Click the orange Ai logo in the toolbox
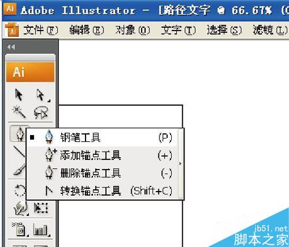The width and height of the screenshot is (289, 247). tap(30, 72)
